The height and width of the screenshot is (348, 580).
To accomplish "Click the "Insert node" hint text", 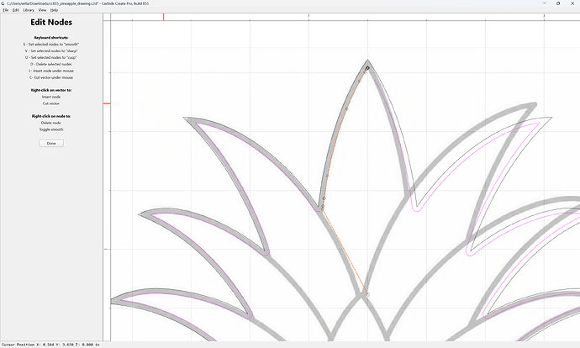I will click(51, 97).
